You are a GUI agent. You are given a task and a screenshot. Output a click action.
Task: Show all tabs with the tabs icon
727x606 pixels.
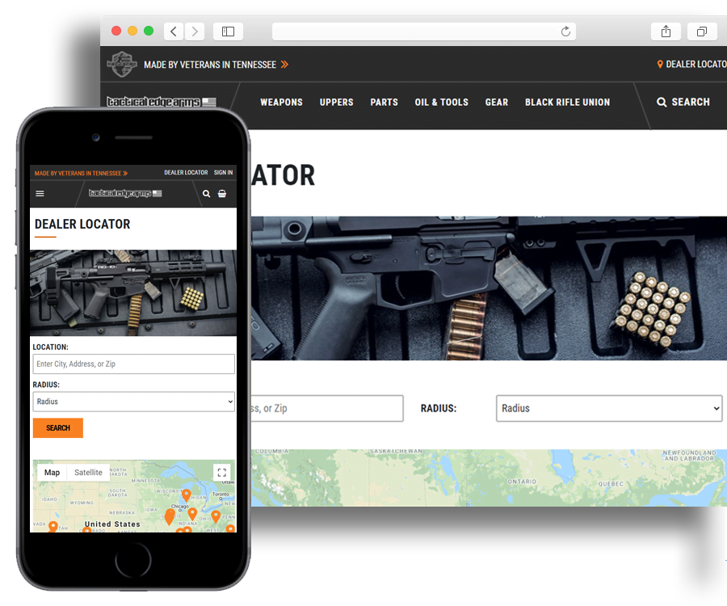pyautogui.click(x=702, y=32)
